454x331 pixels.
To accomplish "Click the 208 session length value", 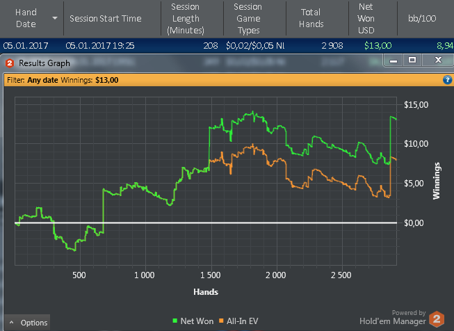I will [211, 45].
